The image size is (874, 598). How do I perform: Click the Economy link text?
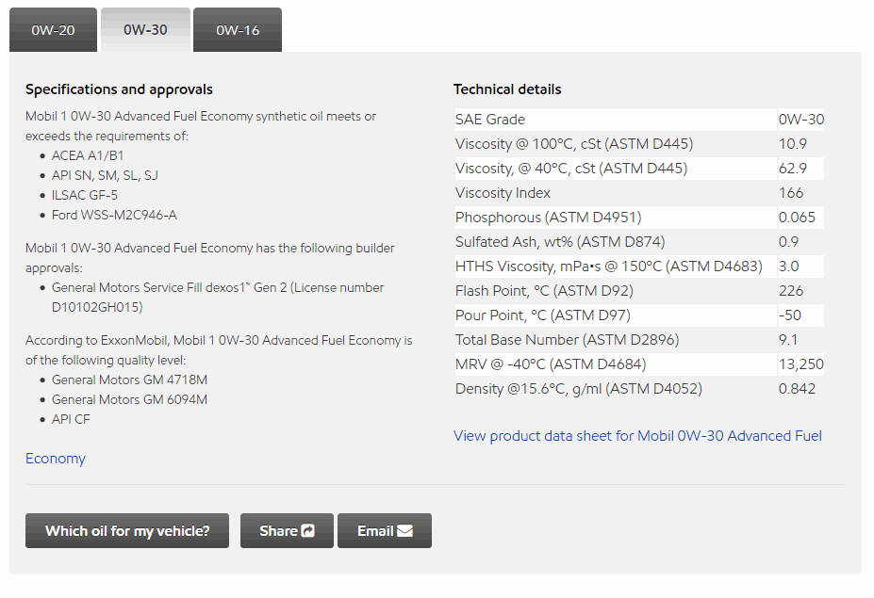click(56, 459)
